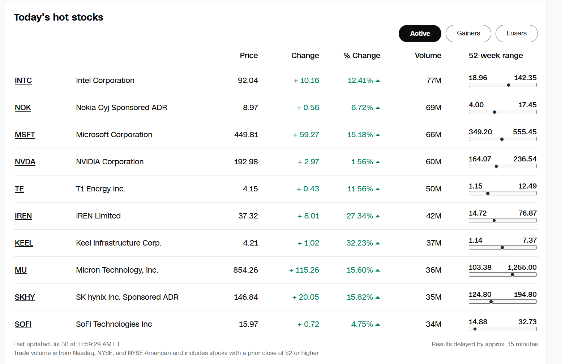Click the up-triangle next to Microsoft's 15.18%

(x=378, y=135)
